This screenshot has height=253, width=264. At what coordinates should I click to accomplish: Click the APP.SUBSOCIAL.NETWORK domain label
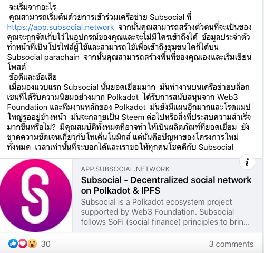point(125,169)
